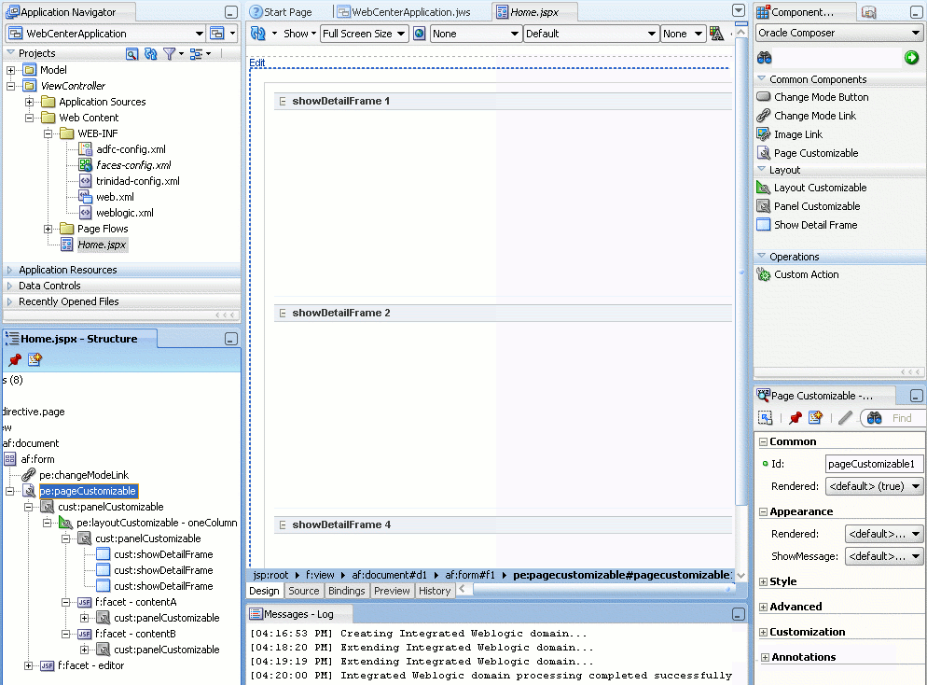Open the Show menu button in editor toolbar
Viewport: 927px width, 685px height.
click(299, 34)
